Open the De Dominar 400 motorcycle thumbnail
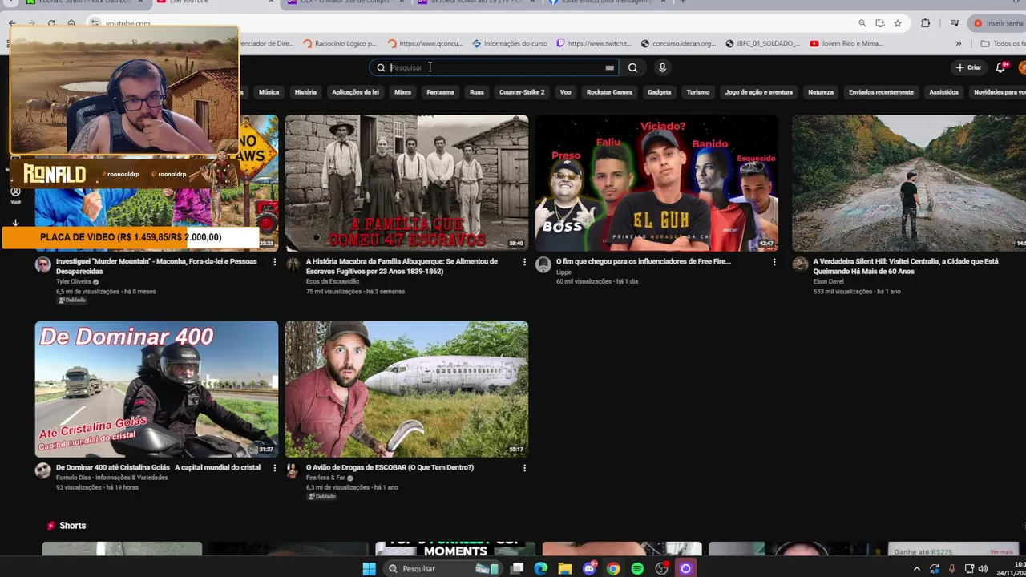The height and width of the screenshot is (577, 1026). (156, 389)
